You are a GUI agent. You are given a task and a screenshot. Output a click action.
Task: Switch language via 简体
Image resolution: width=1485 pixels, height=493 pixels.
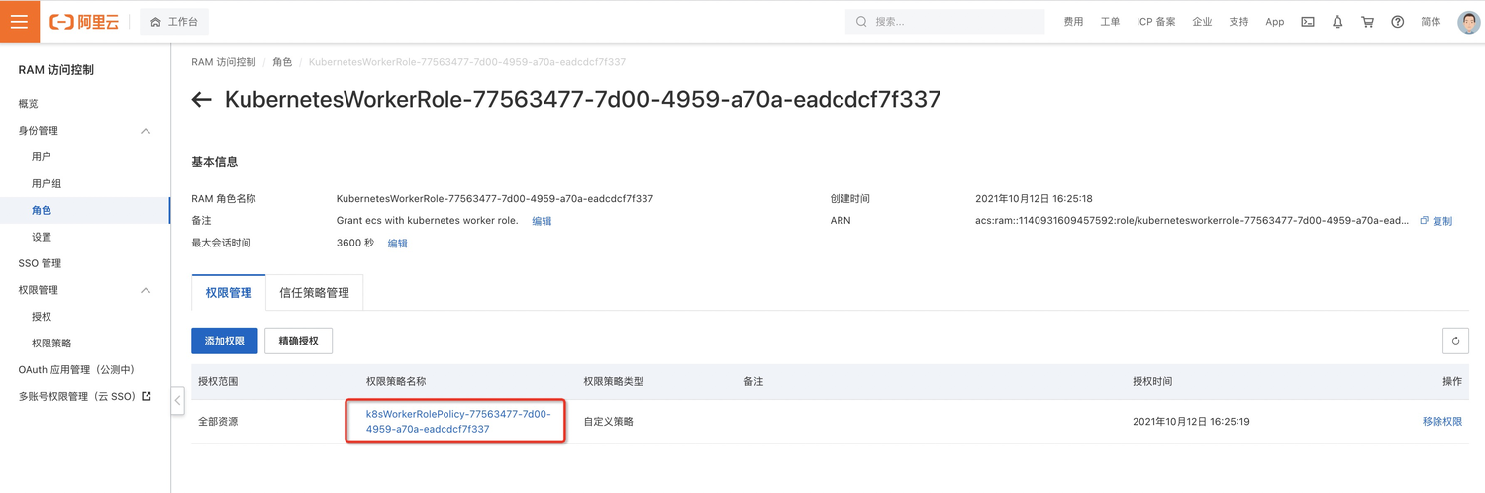1431,22
